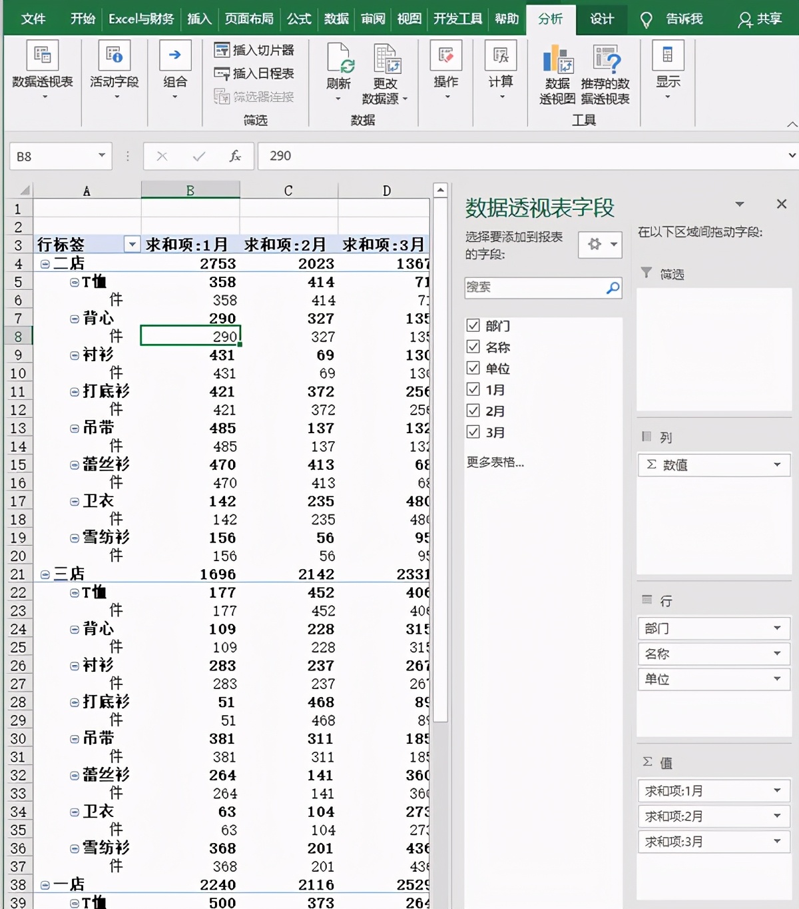Open the 行标签 filter dropdown
This screenshot has width=799, height=909.
tap(132, 245)
